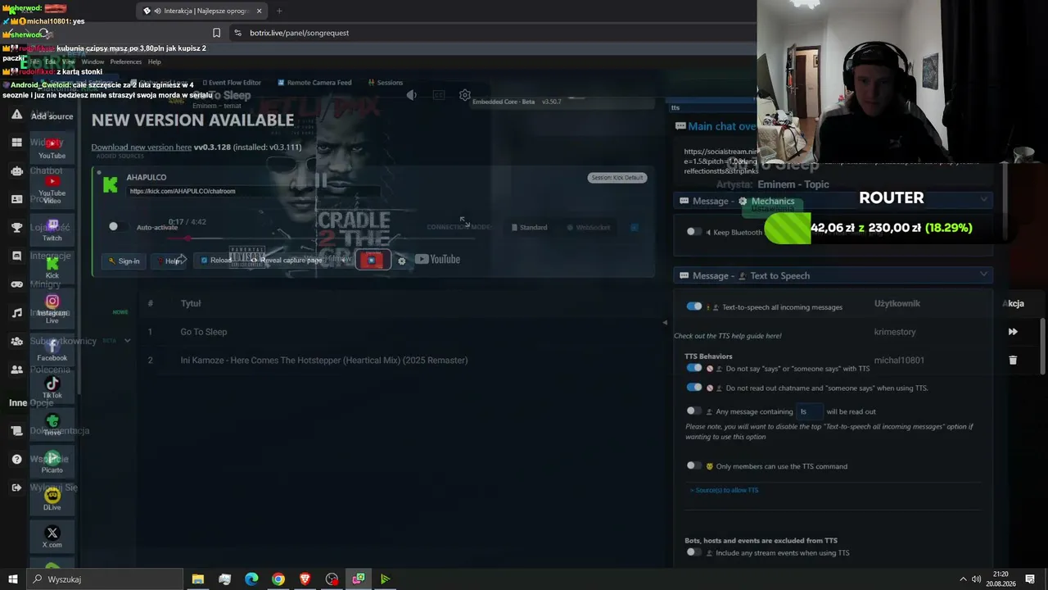Add an Instagram Live source

[52, 309]
